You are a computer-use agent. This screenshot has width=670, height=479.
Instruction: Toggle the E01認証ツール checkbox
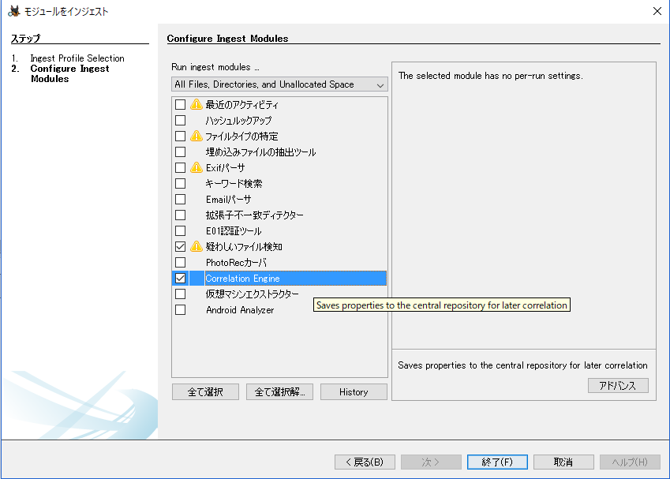pos(180,231)
